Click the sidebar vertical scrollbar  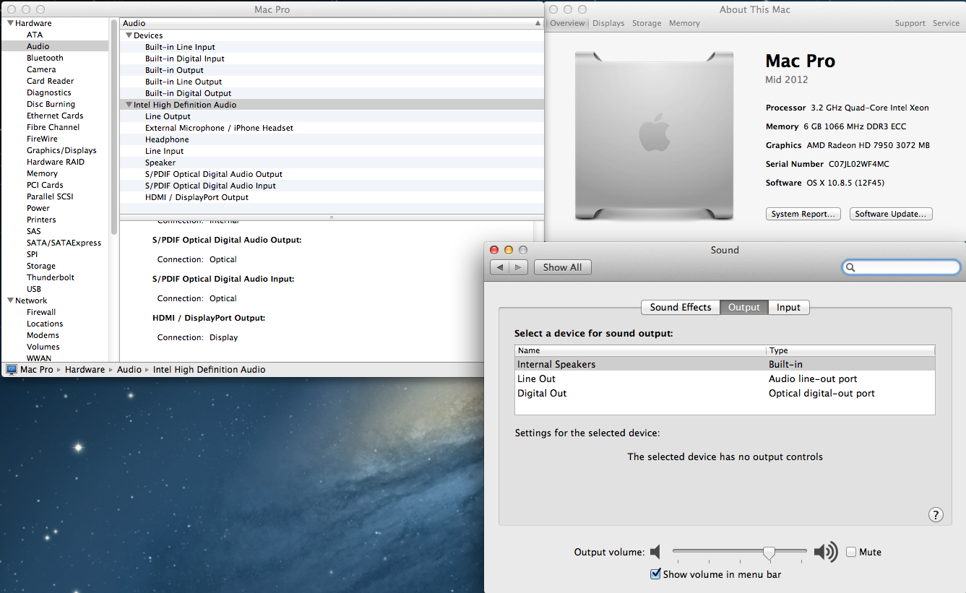(114, 126)
